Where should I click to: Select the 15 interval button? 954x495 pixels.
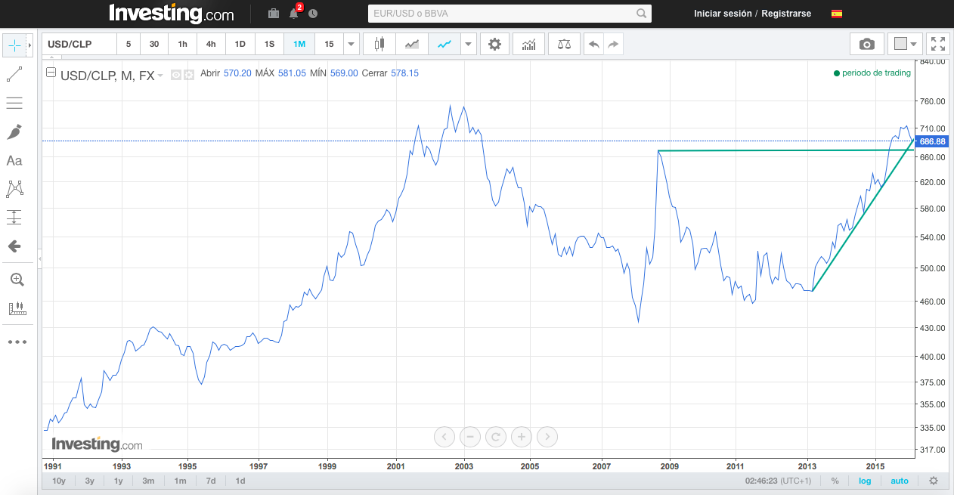coord(329,45)
